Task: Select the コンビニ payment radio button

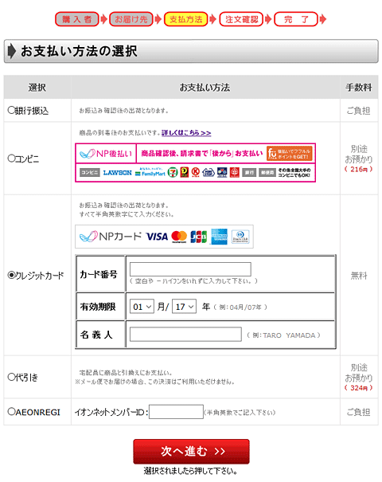Action: (x=11, y=159)
